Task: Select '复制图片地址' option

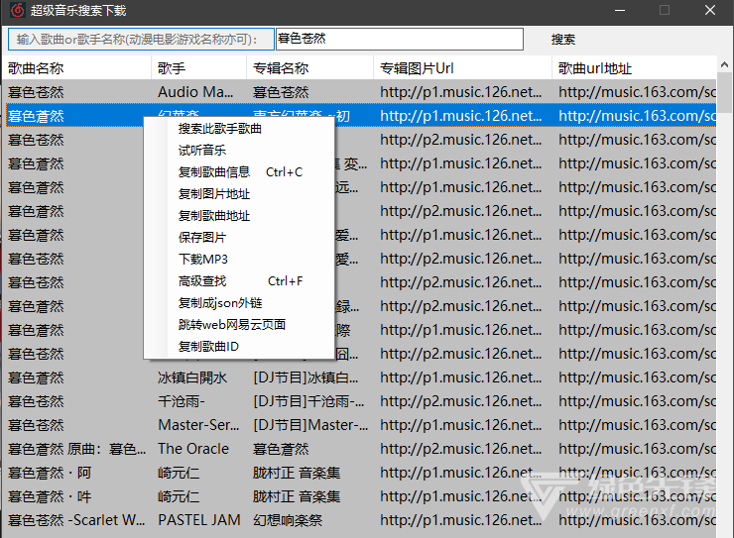Action: pos(214,194)
